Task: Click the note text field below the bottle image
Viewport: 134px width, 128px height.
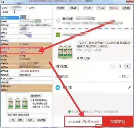Action: point(27,115)
